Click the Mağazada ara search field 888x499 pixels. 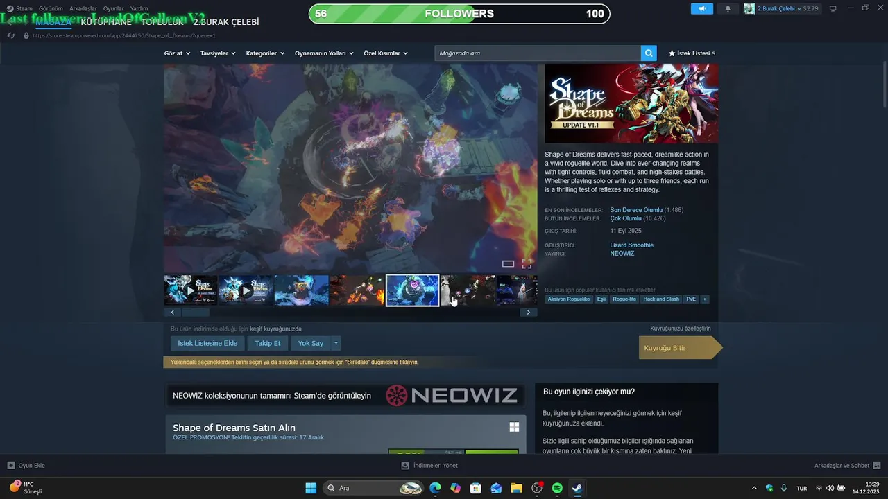[x=538, y=53]
